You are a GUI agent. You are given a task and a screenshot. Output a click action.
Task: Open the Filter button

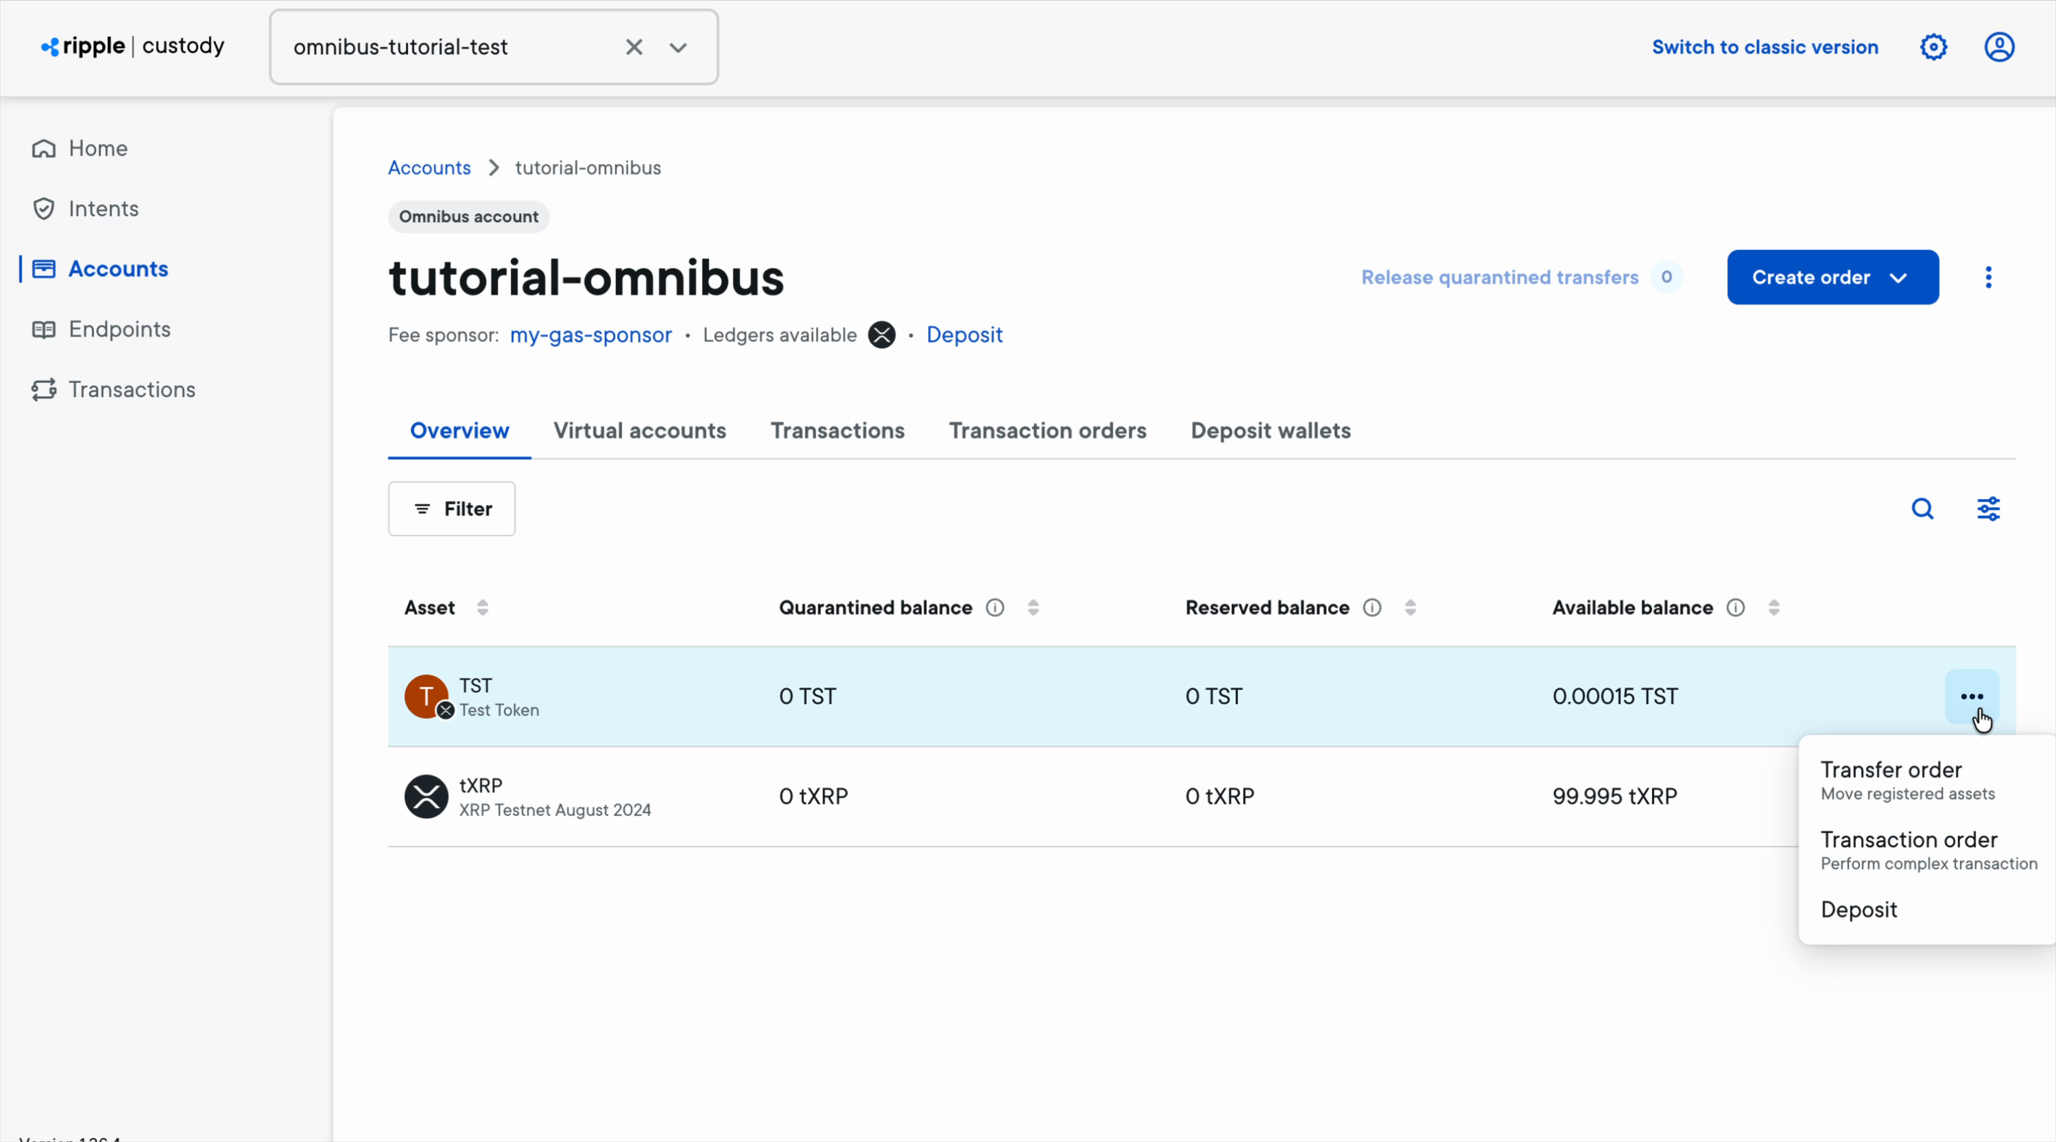tap(452, 509)
